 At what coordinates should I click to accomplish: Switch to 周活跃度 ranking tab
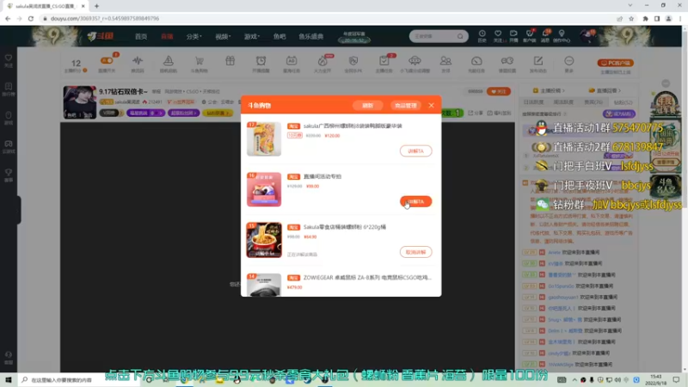pos(563,101)
